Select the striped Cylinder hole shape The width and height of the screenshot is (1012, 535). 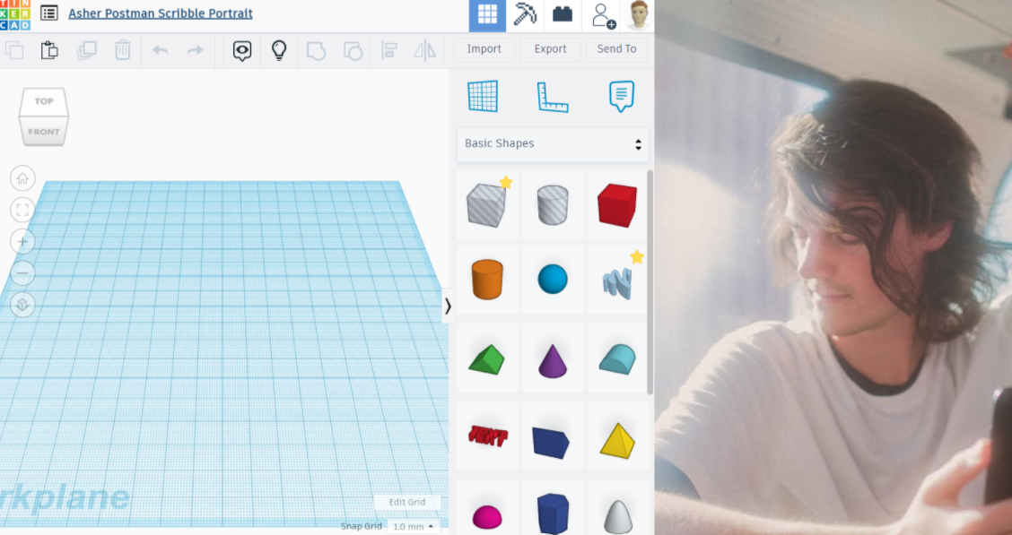click(553, 205)
